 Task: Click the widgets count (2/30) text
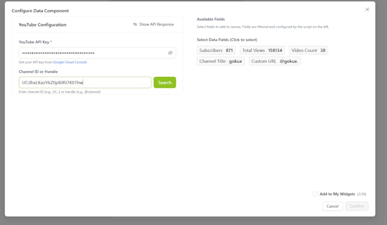[x=361, y=194]
